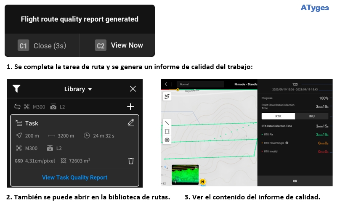The image size is (340, 204).
Task: Click the 24 m 32 s clock icon
Action: tap(87, 135)
